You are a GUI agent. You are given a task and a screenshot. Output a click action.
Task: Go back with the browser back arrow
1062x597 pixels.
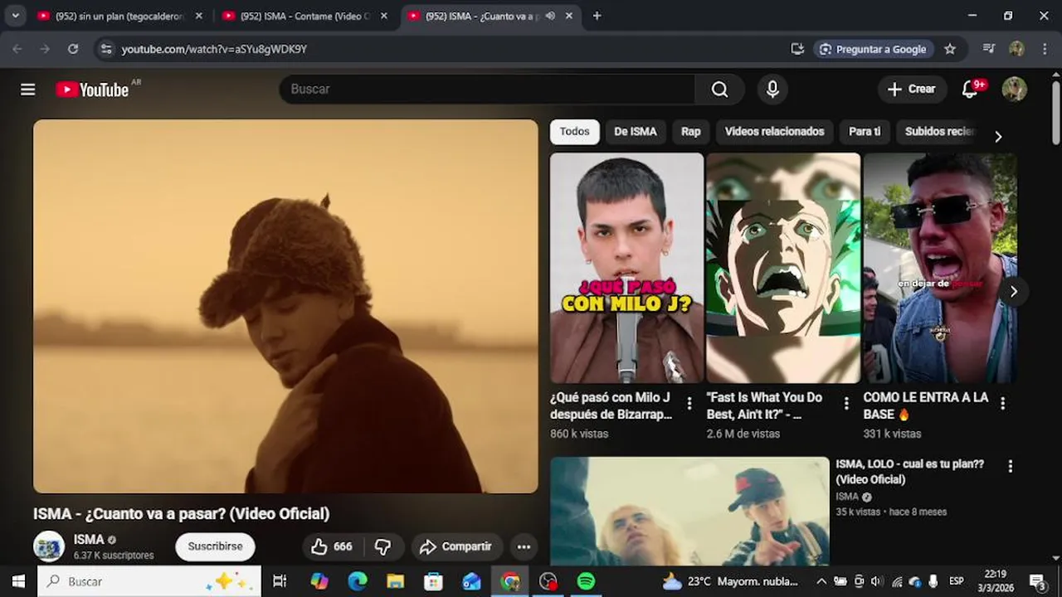coord(17,49)
